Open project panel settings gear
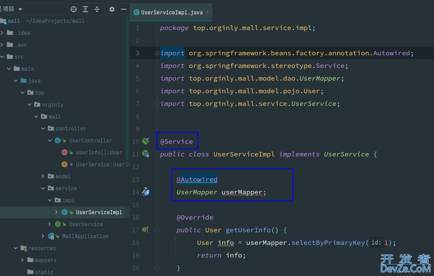 tap(112, 9)
